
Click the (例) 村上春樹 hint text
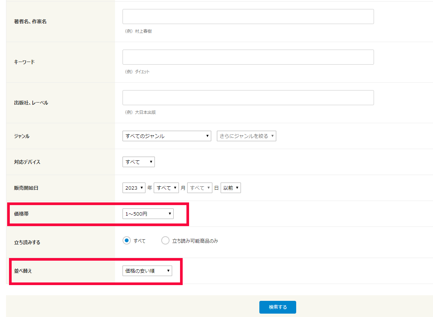pos(138,31)
